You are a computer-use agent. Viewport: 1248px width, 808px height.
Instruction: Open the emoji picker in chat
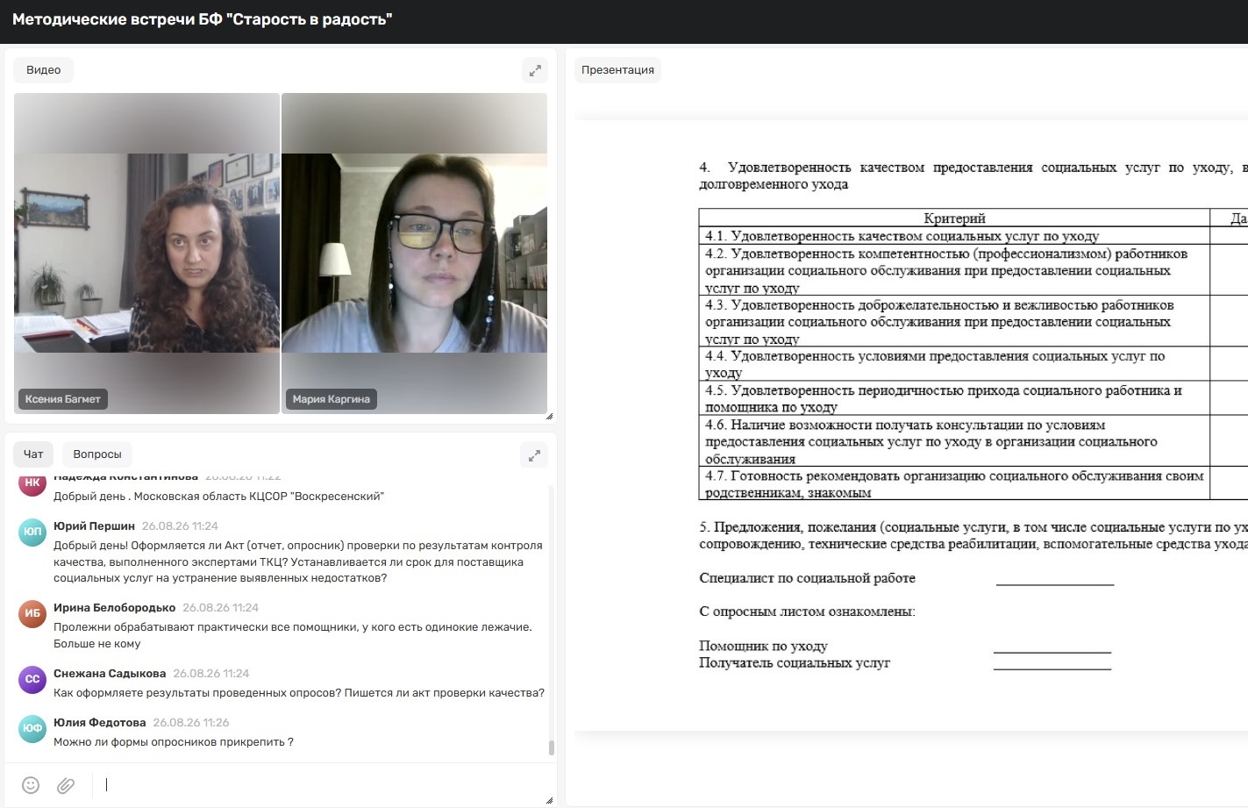coord(31,785)
